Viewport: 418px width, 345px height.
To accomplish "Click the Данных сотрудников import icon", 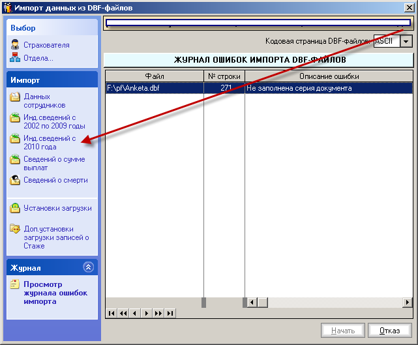I will pyautogui.click(x=15, y=97).
